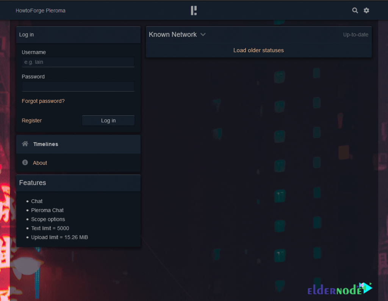Open search with the magnifying glass icon

click(355, 11)
